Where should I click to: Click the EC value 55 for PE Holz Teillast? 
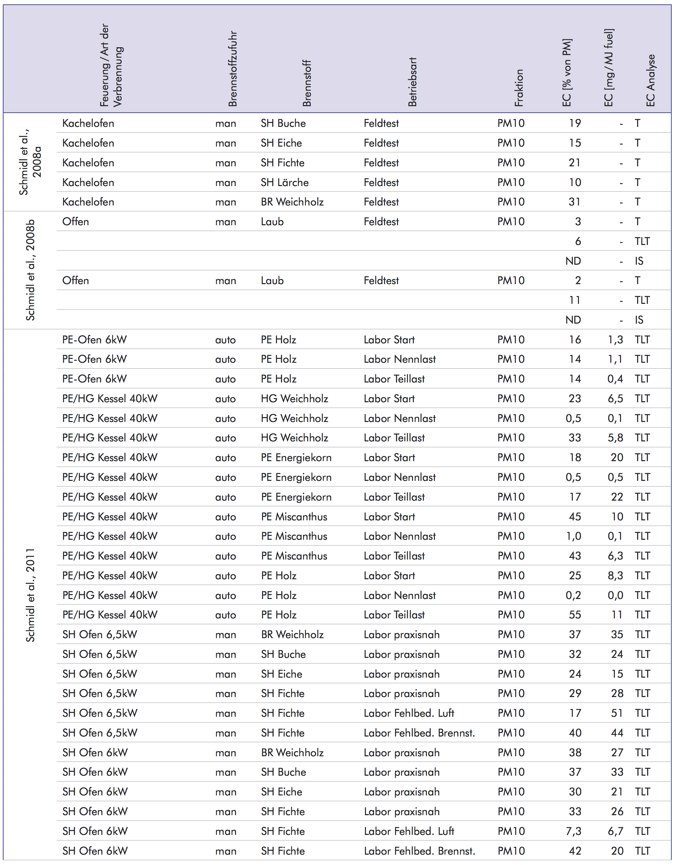click(575, 615)
